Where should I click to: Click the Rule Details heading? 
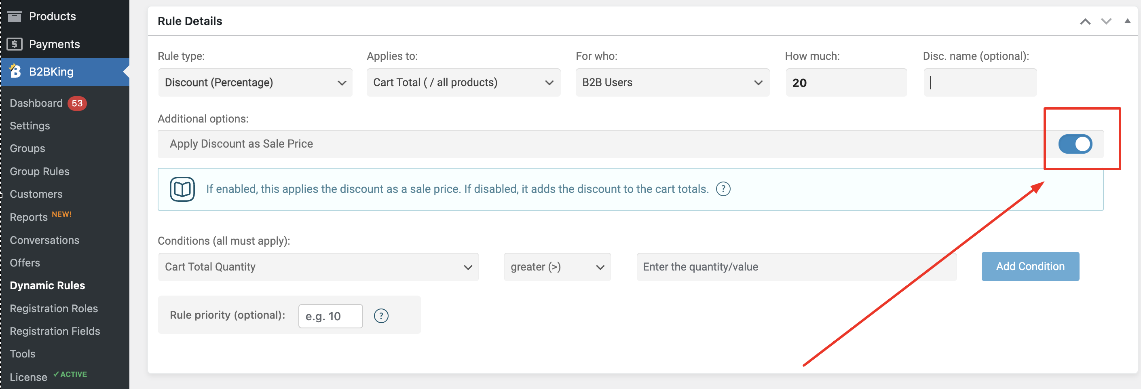click(x=190, y=21)
